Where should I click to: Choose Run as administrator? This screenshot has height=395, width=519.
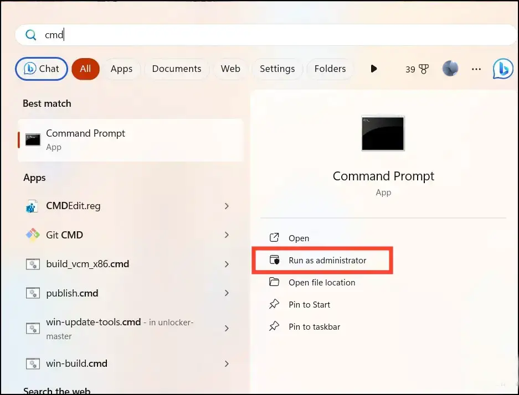point(327,261)
